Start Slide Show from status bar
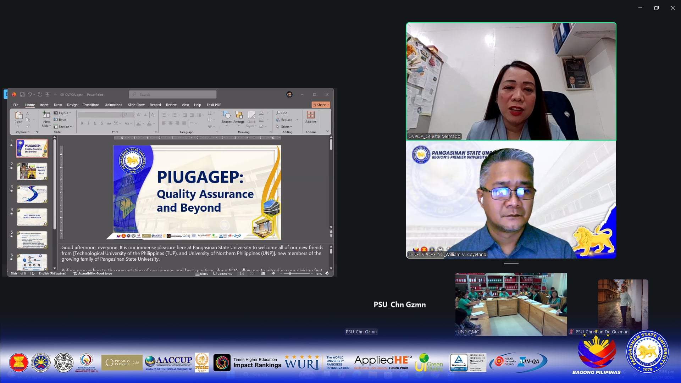Viewport: 681px width, 383px height. point(273,273)
